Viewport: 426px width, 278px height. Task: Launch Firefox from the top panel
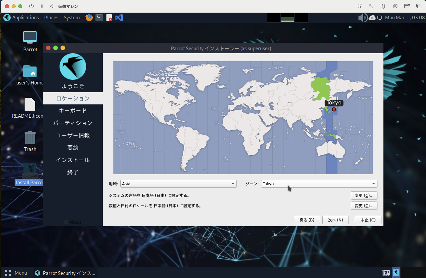(x=89, y=18)
